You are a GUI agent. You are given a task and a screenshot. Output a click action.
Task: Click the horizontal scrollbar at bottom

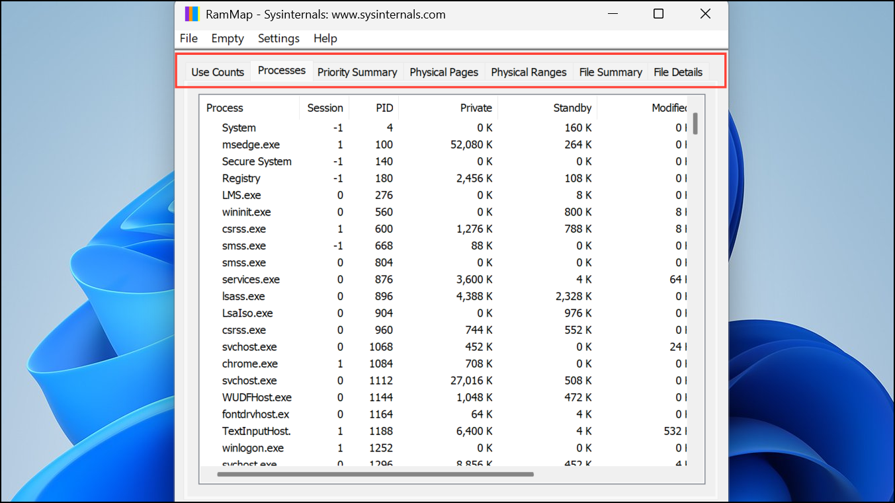[375, 474]
